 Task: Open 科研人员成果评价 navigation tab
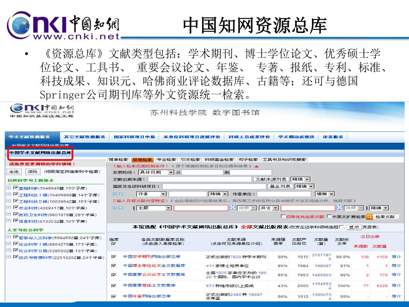tap(249, 137)
